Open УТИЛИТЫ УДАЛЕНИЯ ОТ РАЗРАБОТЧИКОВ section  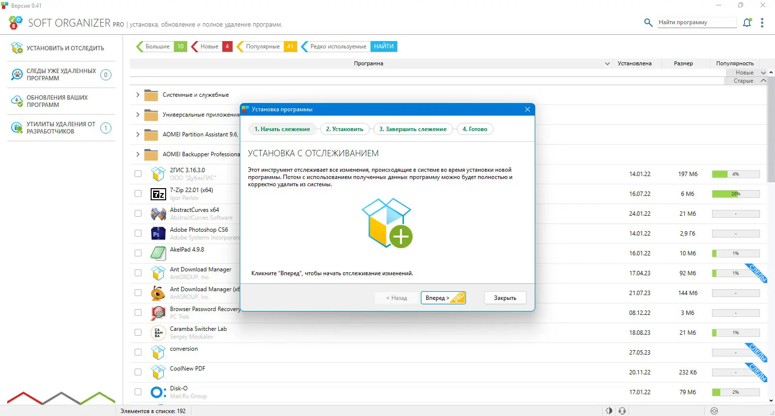[61, 128]
